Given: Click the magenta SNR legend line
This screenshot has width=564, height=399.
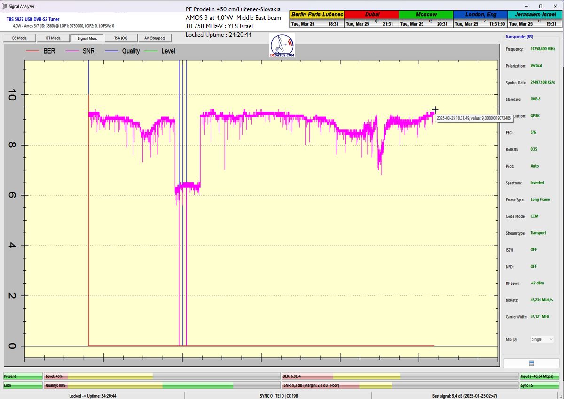Looking at the screenshot, I should click(72, 51).
